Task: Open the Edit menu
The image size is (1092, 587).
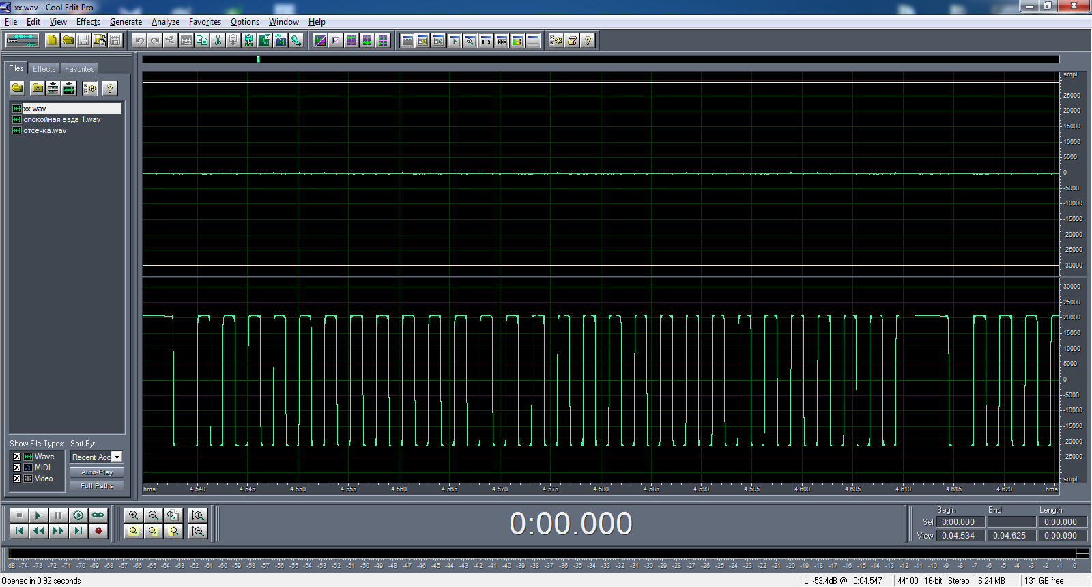Action: click(33, 22)
